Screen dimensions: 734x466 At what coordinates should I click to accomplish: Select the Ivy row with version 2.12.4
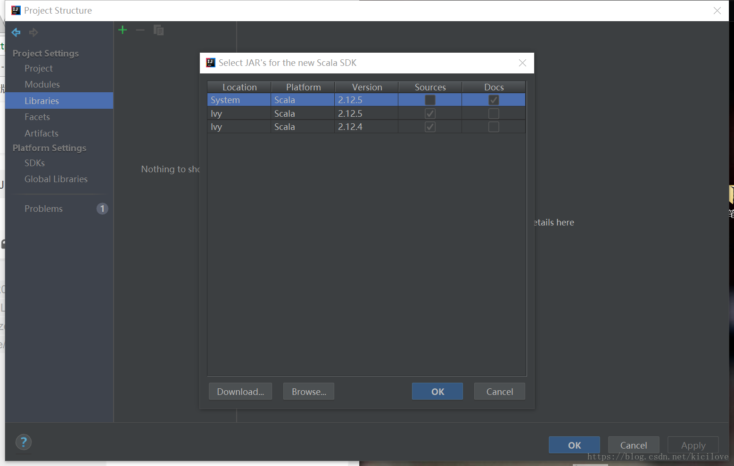pos(366,127)
